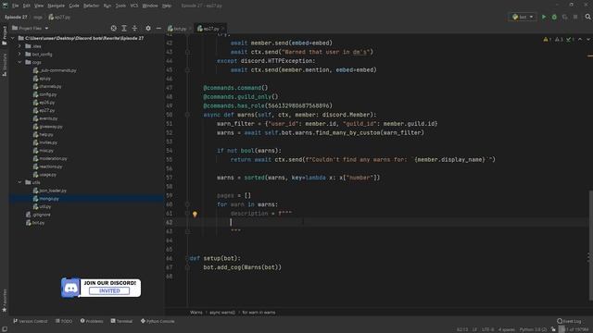Open project panel gear options
This screenshot has width=593, height=333.
click(x=148, y=29)
